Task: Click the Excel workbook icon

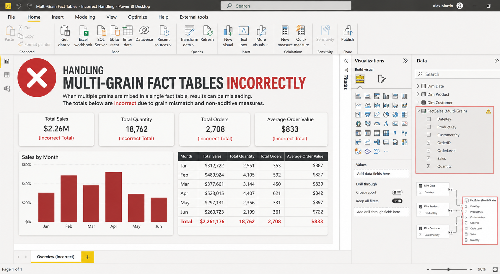Action: (x=84, y=31)
